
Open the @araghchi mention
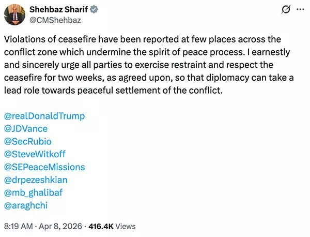click(x=26, y=205)
